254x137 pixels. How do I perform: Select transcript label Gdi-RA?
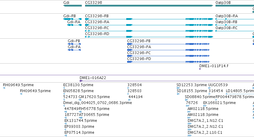pyautogui.click(x=74, y=22)
